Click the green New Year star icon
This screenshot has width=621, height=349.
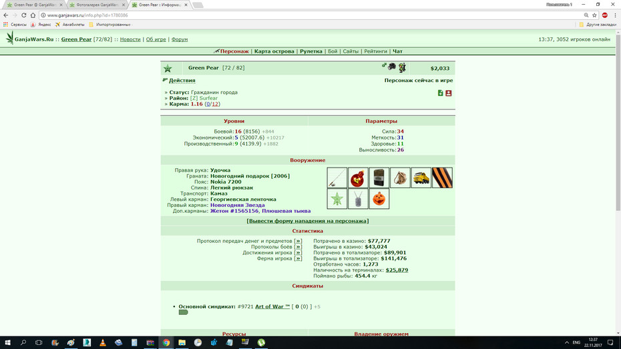pos(337,199)
